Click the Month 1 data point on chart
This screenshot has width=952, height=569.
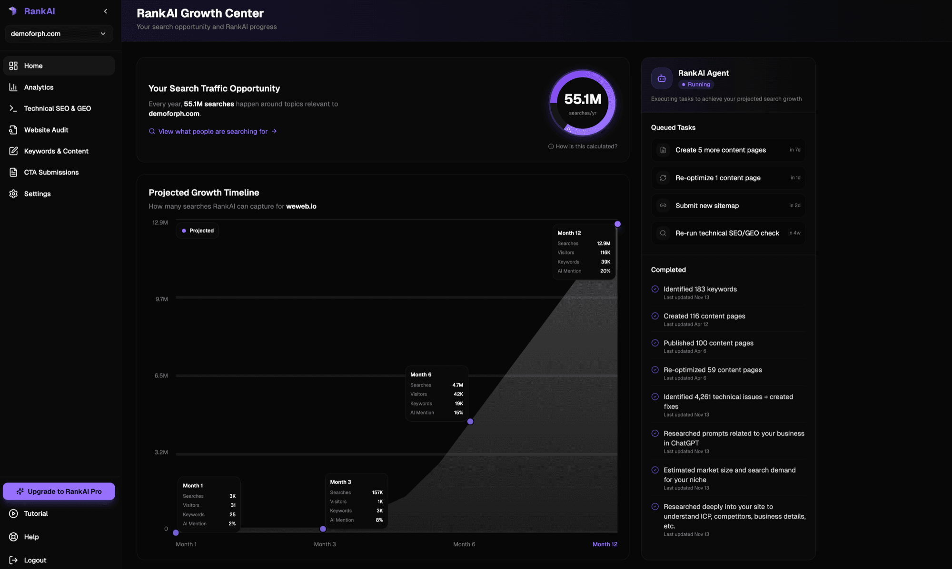click(x=176, y=533)
